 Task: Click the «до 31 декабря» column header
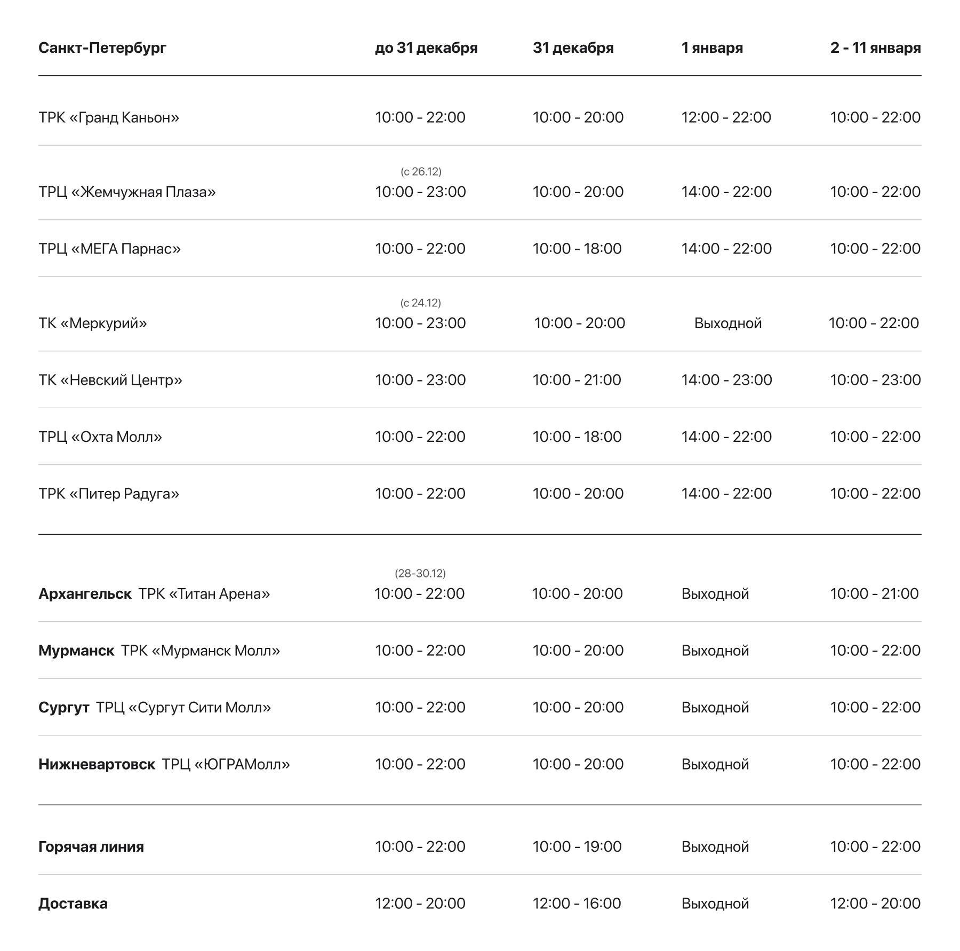[x=426, y=48]
